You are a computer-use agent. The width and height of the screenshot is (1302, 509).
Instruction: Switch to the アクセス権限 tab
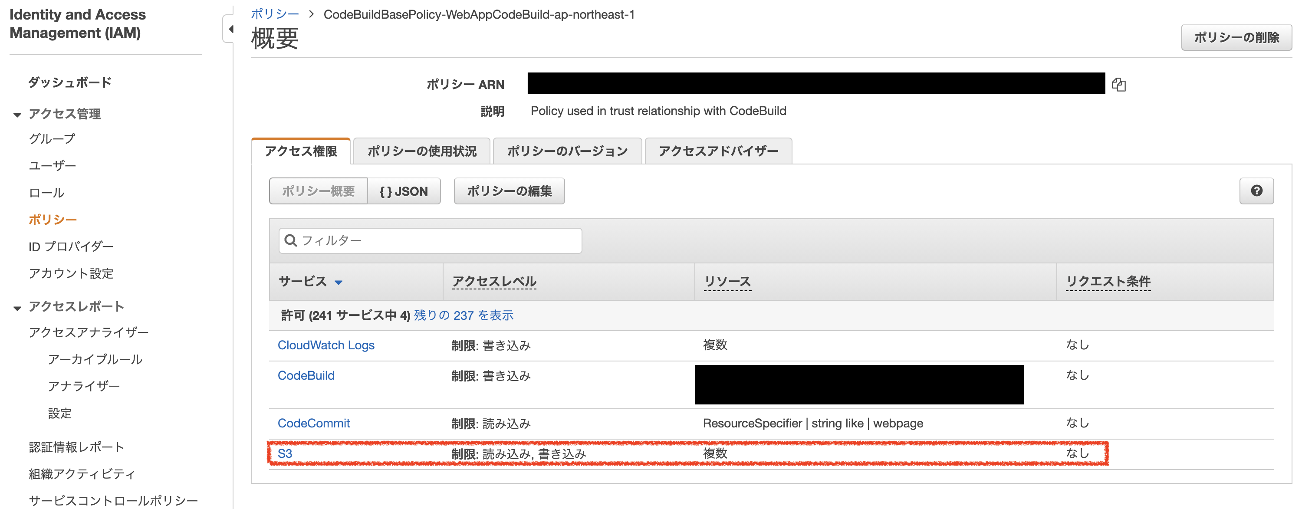pyautogui.click(x=301, y=151)
